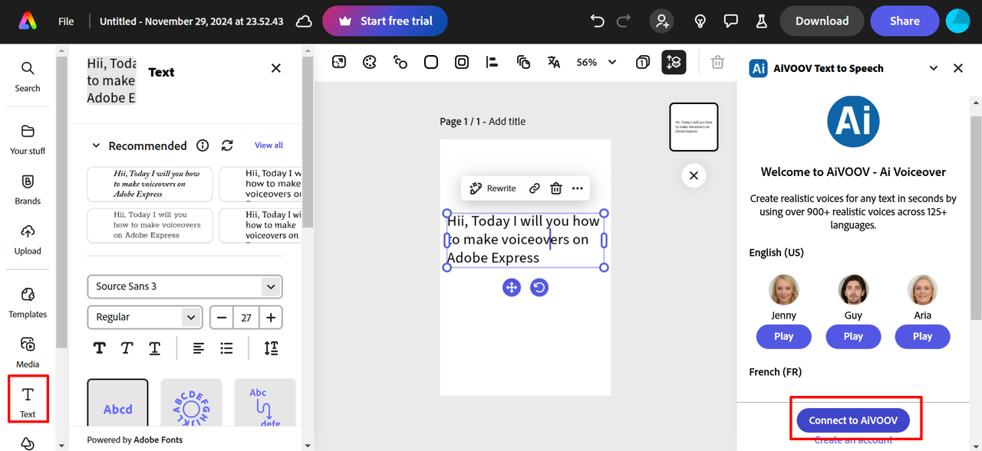The width and height of the screenshot is (982, 451).
Task: Open the Media panel
Action: [x=28, y=352]
